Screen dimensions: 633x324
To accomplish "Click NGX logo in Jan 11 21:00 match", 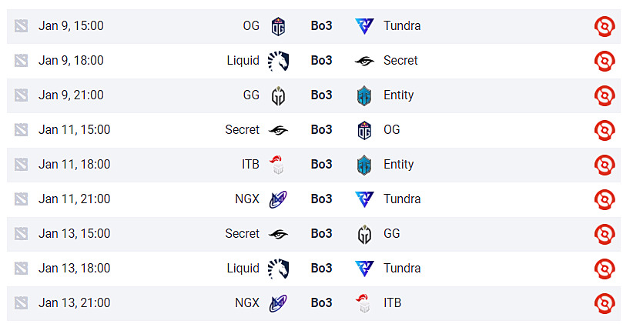I will click(x=278, y=199).
